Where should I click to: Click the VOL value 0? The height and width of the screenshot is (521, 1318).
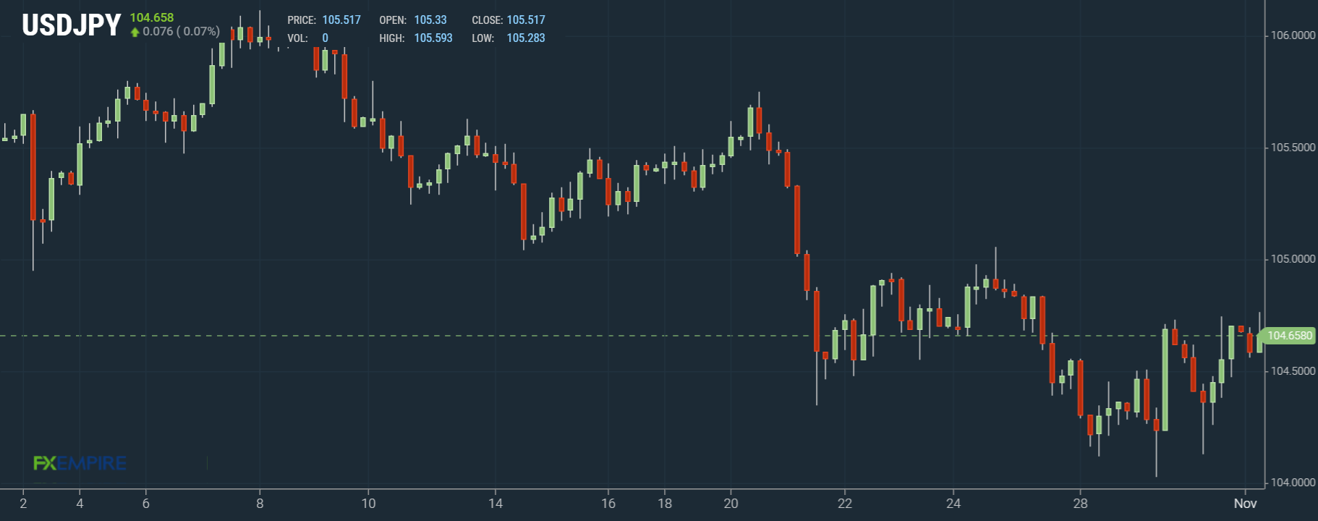[326, 38]
